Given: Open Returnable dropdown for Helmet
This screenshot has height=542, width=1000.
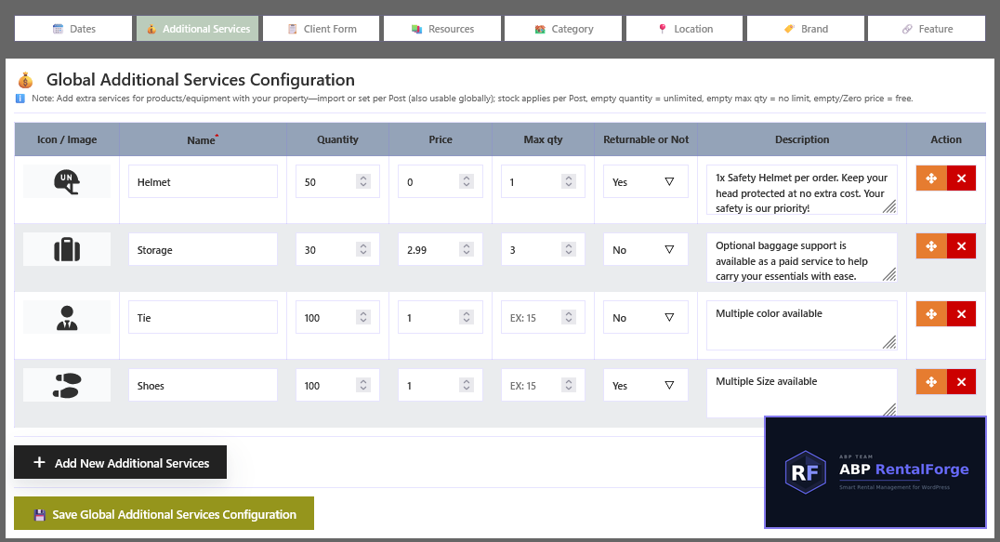Looking at the screenshot, I should click(645, 181).
